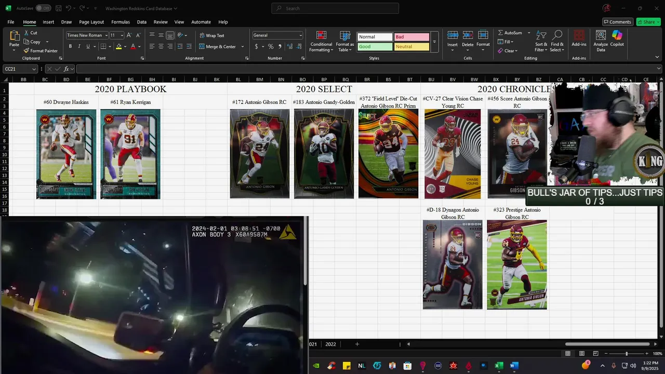
Task: Click the Insert Function fx icon
Action: 66,69
